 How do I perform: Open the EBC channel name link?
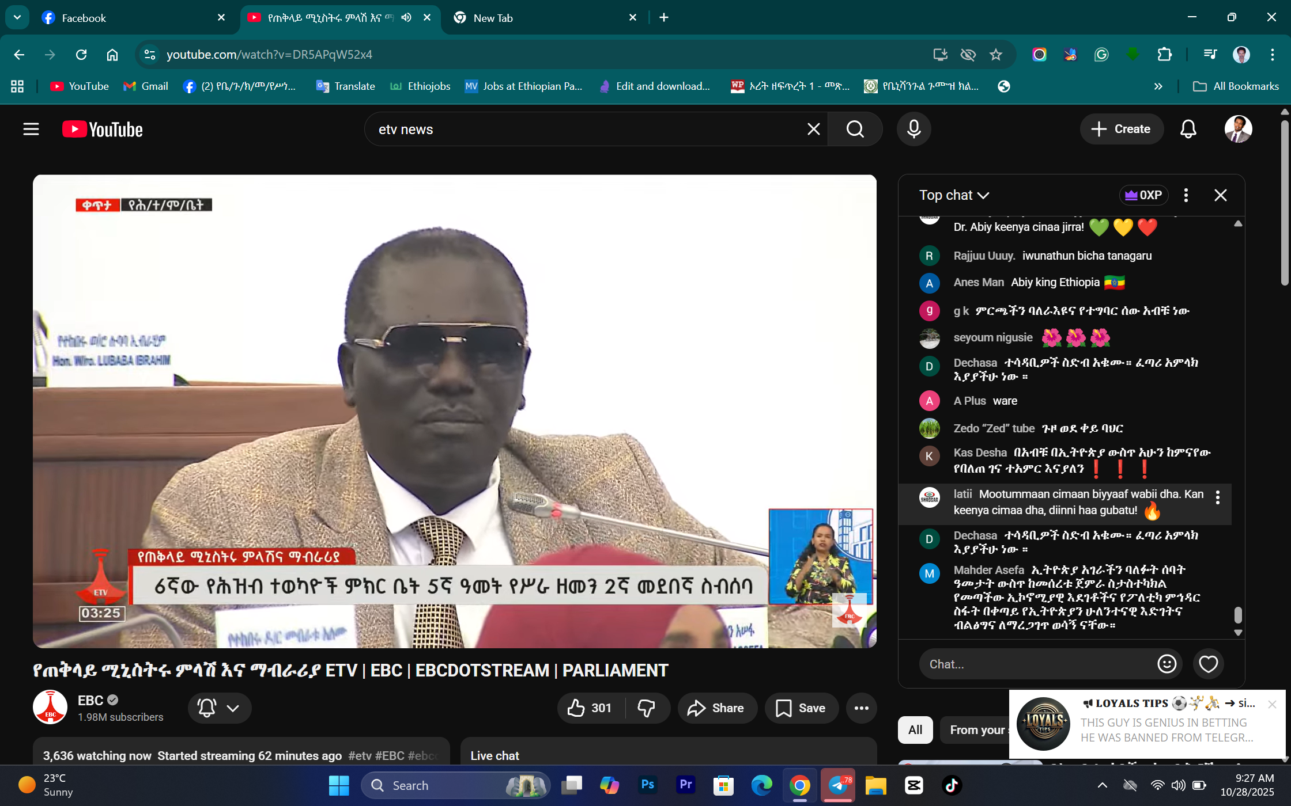click(x=90, y=700)
